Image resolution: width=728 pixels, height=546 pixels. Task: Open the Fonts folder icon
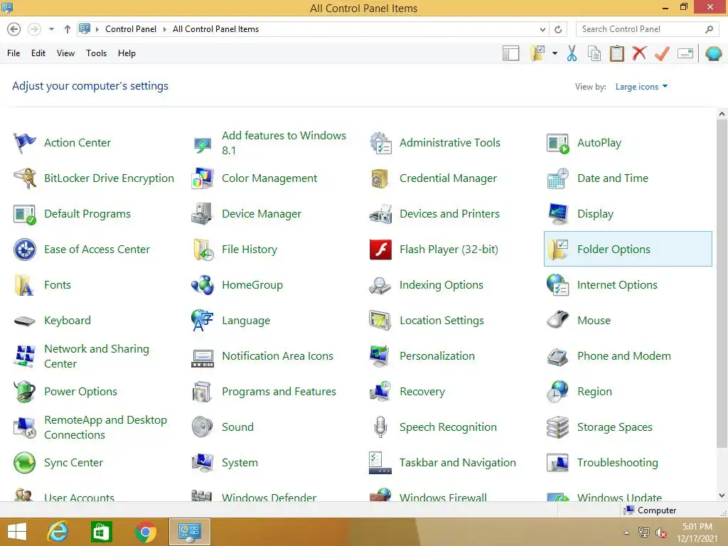pyautogui.click(x=24, y=285)
